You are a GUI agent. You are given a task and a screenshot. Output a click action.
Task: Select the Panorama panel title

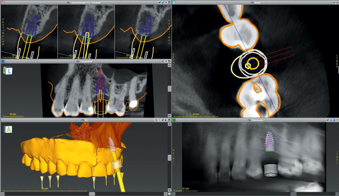pyautogui.click(x=257, y=120)
